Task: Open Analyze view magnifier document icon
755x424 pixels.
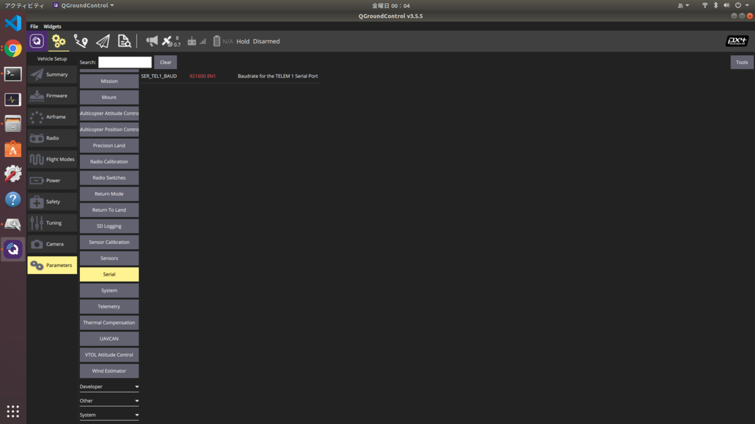Action: [125, 41]
